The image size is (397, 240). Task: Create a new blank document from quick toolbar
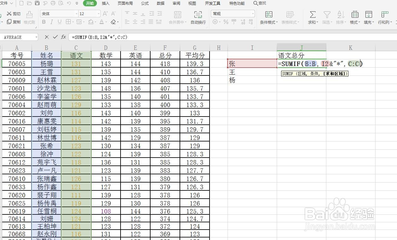(21, 3)
